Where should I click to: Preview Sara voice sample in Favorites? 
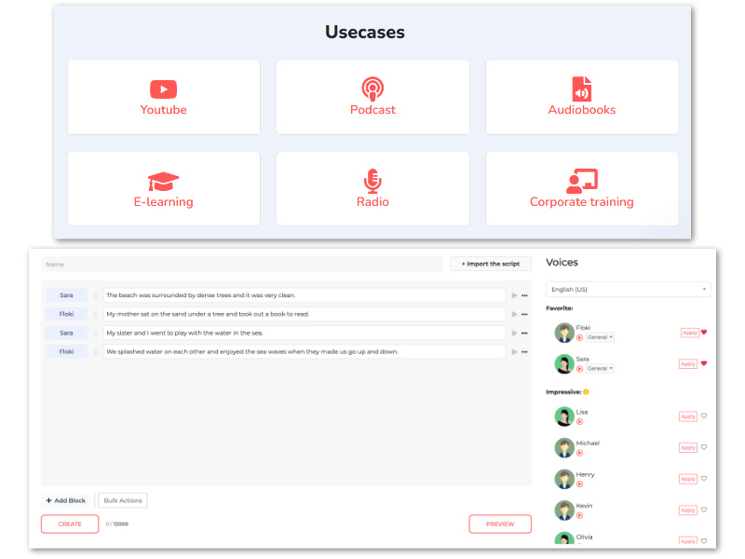(x=579, y=369)
